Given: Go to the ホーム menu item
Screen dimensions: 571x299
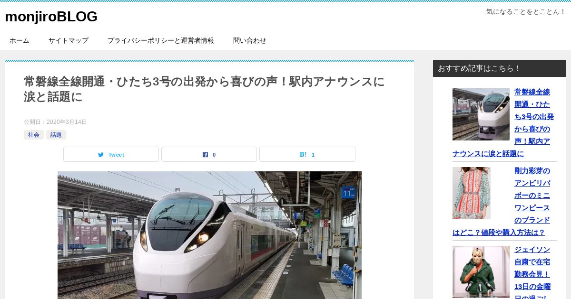Looking at the screenshot, I should [x=20, y=41].
